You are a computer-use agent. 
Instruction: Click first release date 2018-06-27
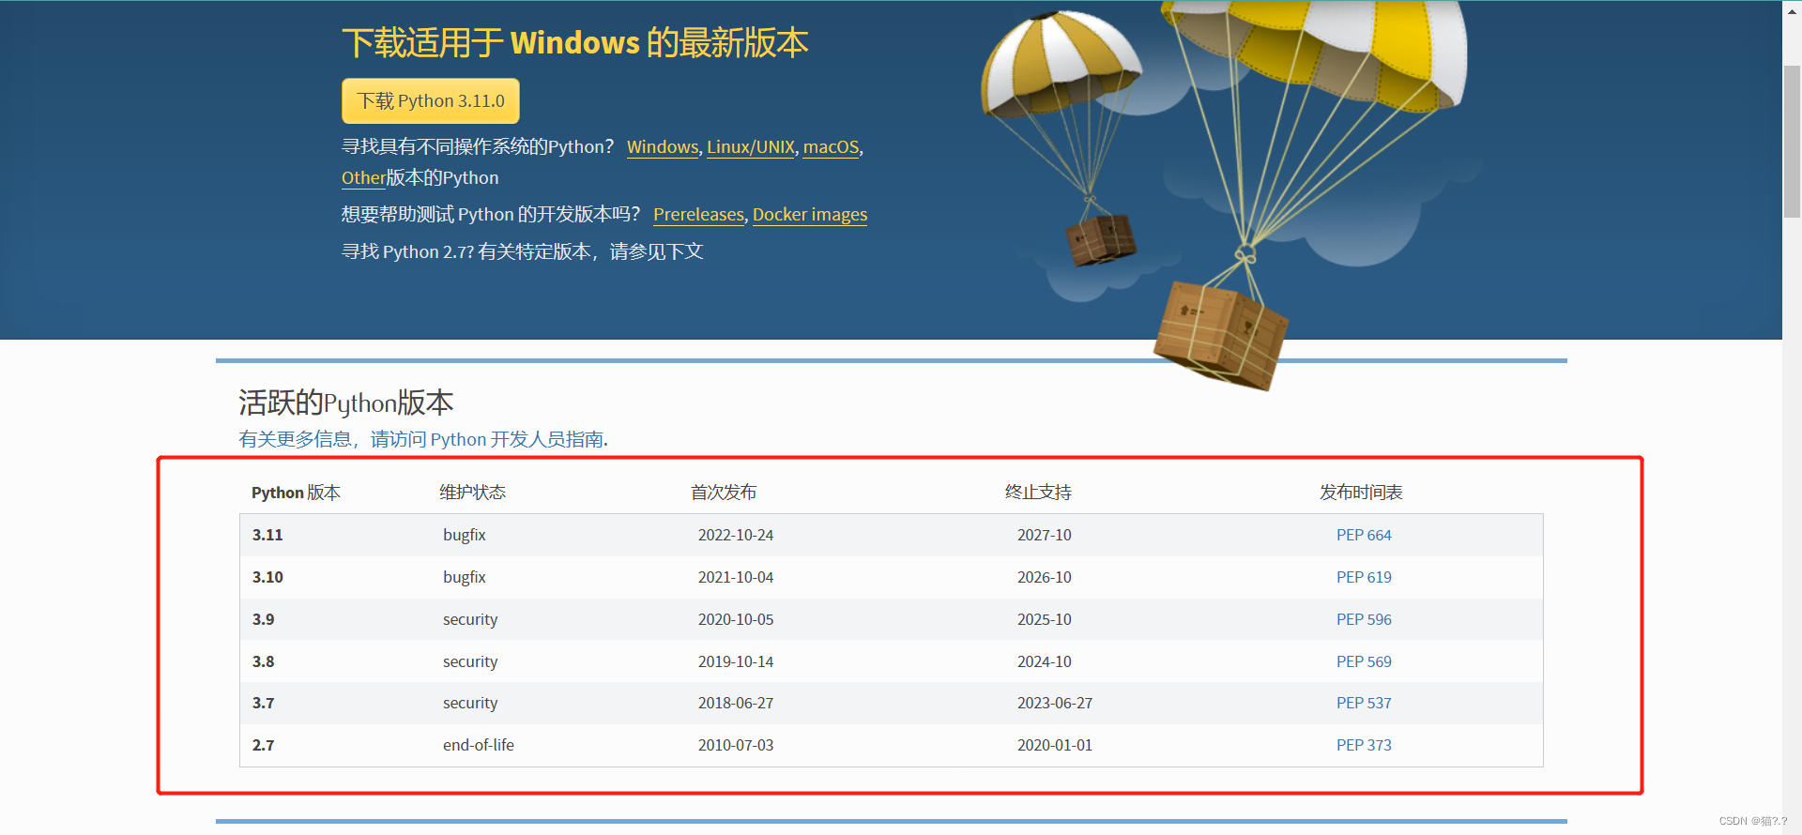click(736, 703)
